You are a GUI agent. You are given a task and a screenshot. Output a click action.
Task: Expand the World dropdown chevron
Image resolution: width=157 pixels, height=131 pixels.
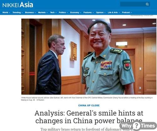pos(9,13)
